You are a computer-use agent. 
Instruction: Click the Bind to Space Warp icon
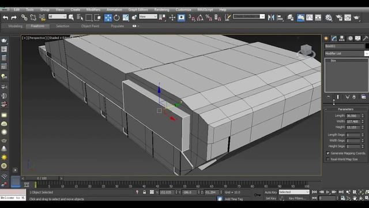(x=42, y=17)
